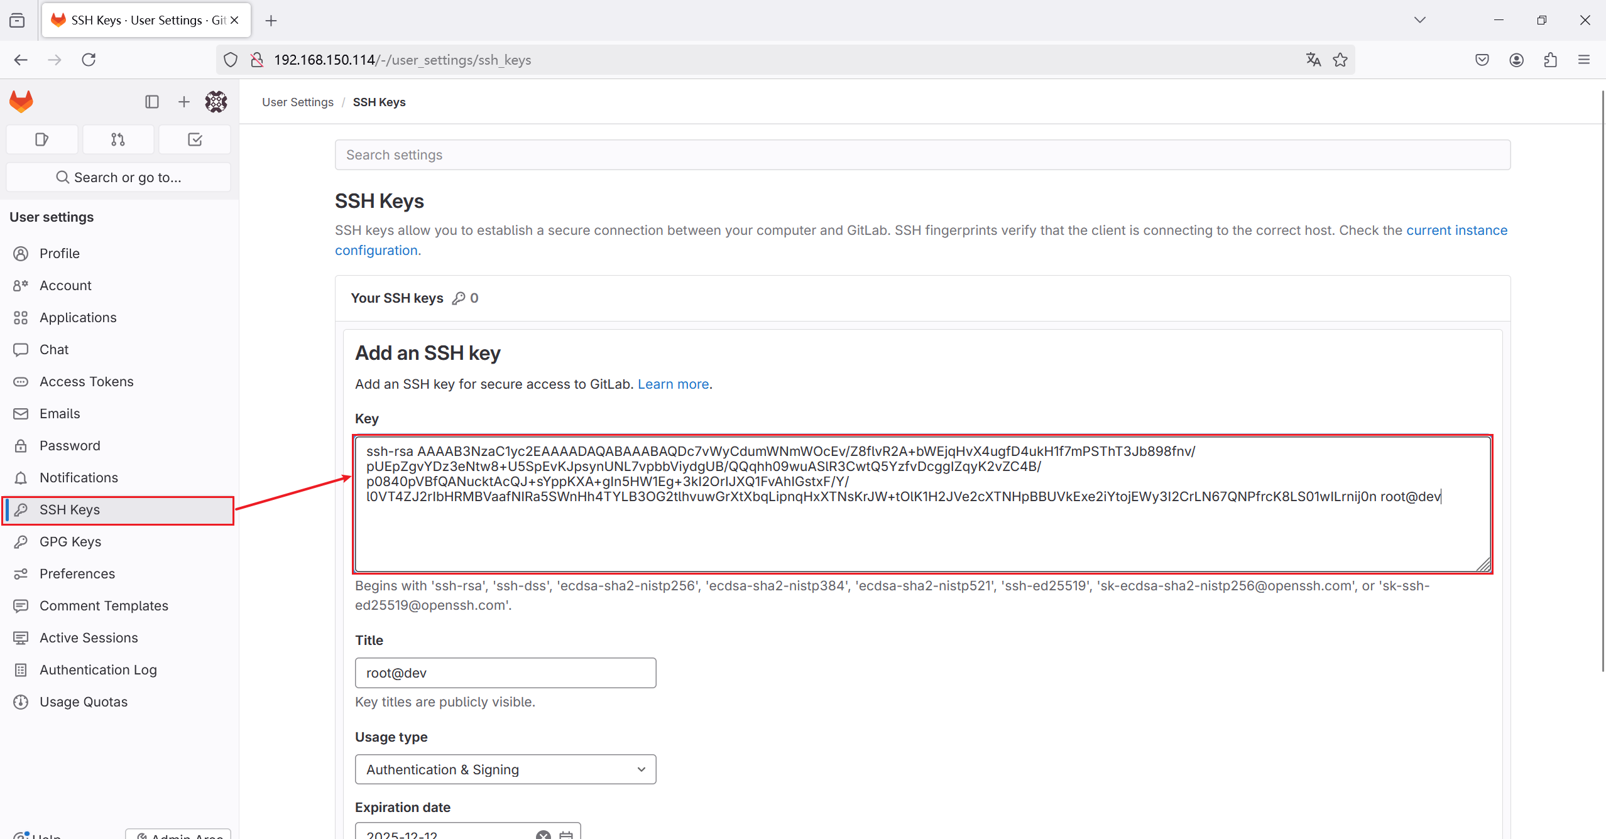The width and height of the screenshot is (1606, 839).
Task: Click the Key textarea resize handle
Action: [x=1483, y=565]
